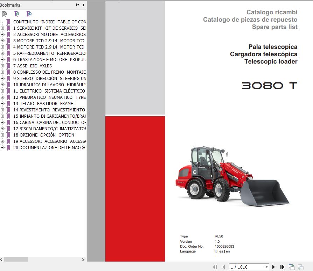
Task: Expand all bookmarks double-arrow icon
Action: pos(77,5)
